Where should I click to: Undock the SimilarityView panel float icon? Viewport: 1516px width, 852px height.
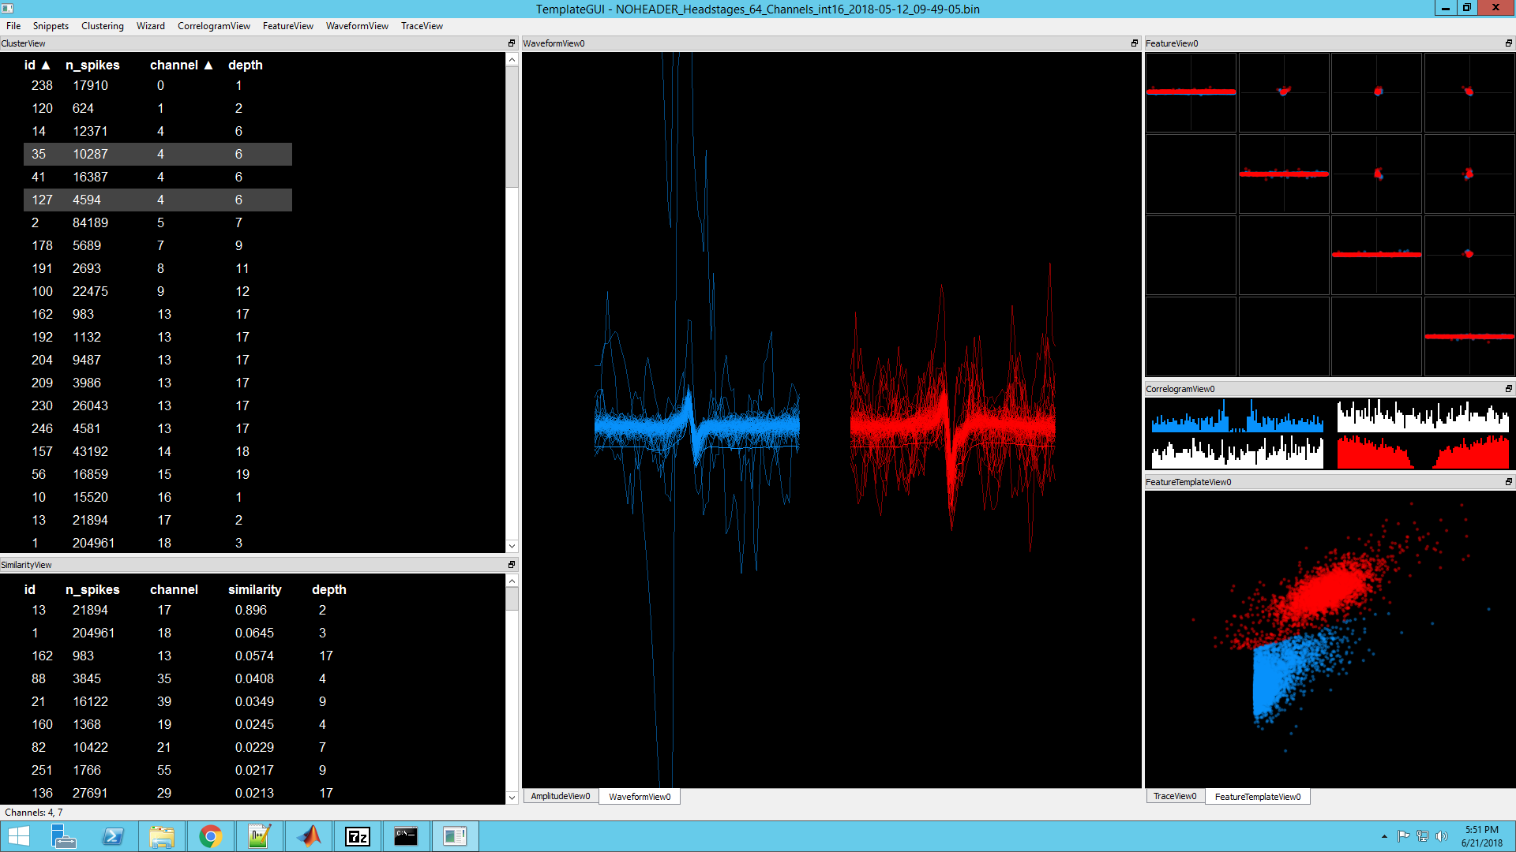click(511, 565)
